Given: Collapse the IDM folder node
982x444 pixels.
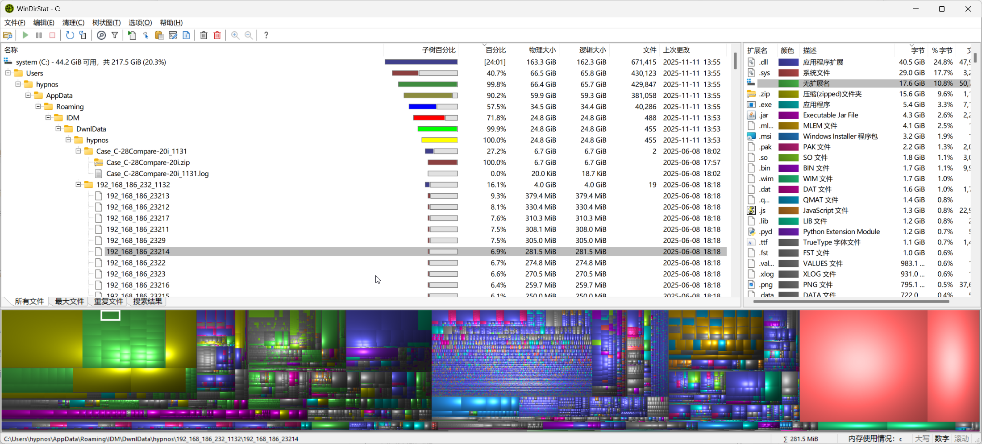Looking at the screenshot, I should coord(48,117).
